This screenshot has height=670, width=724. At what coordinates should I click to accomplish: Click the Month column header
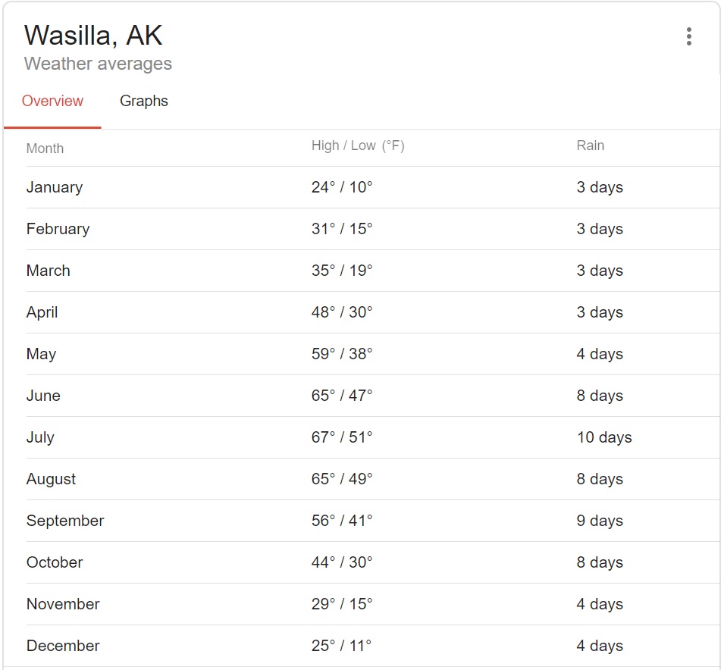click(x=45, y=149)
